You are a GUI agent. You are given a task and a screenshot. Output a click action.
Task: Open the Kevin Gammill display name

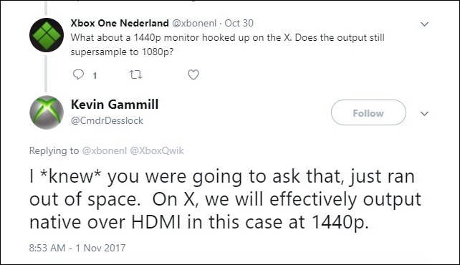pos(115,105)
